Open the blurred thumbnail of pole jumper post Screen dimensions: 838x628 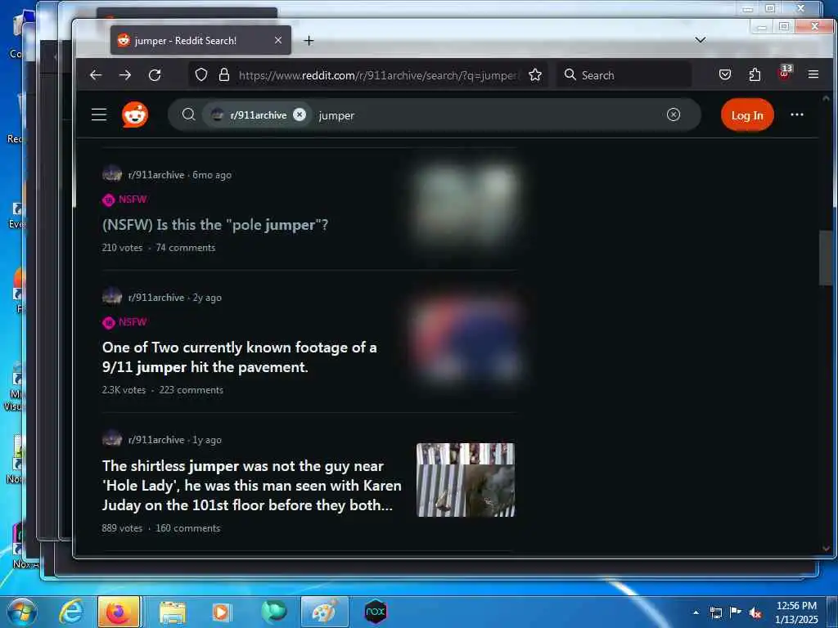(x=466, y=204)
